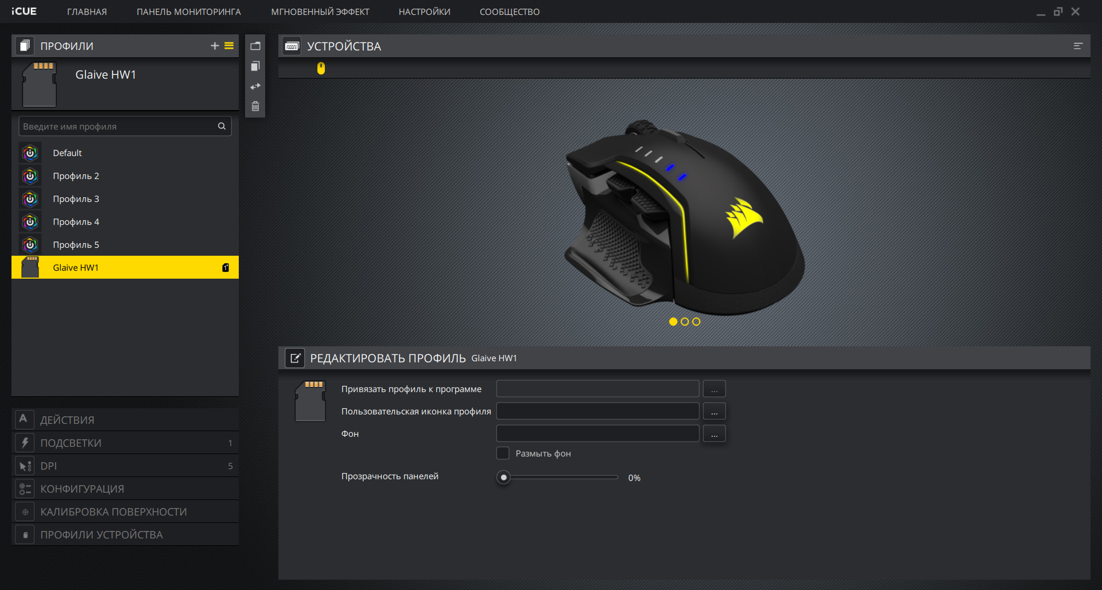Click the search magnifier icon
The width and height of the screenshot is (1102, 590).
(x=222, y=126)
